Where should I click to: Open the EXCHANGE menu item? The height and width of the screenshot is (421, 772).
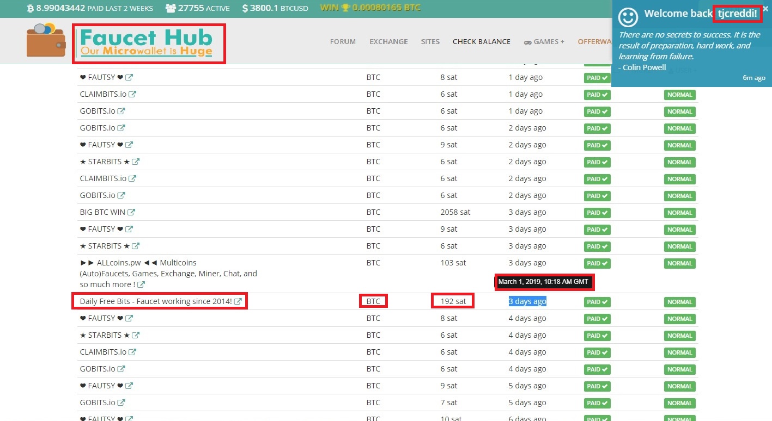(388, 41)
